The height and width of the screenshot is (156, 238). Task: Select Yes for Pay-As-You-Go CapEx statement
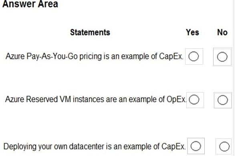(194, 56)
